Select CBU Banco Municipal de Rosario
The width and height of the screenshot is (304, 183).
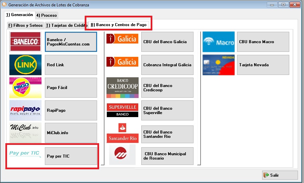(x=167, y=156)
